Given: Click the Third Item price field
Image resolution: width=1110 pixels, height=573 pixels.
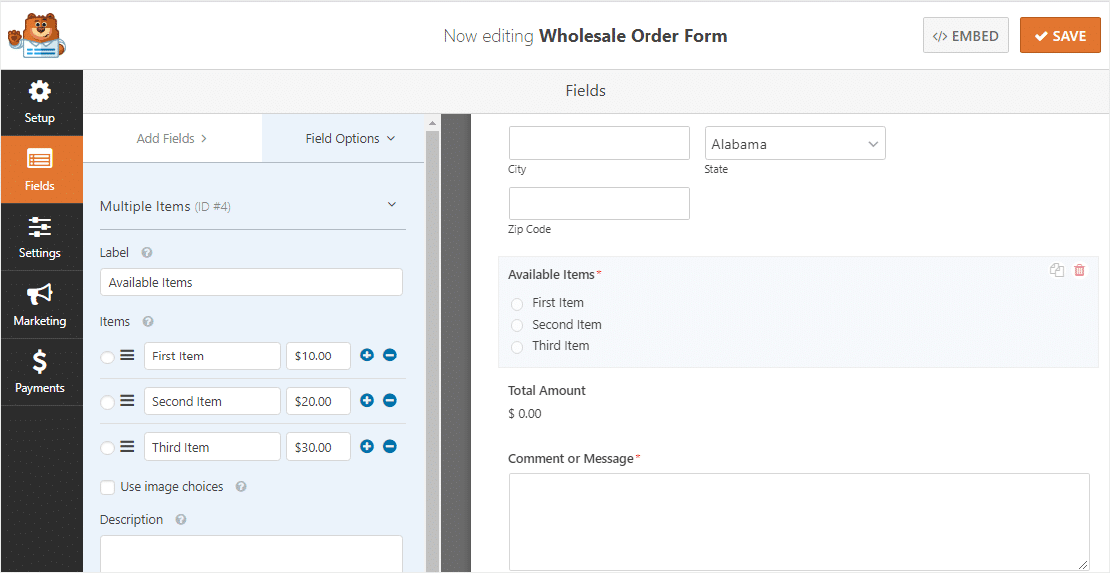Looking at the screenshot, I should (x=318, y=447).
